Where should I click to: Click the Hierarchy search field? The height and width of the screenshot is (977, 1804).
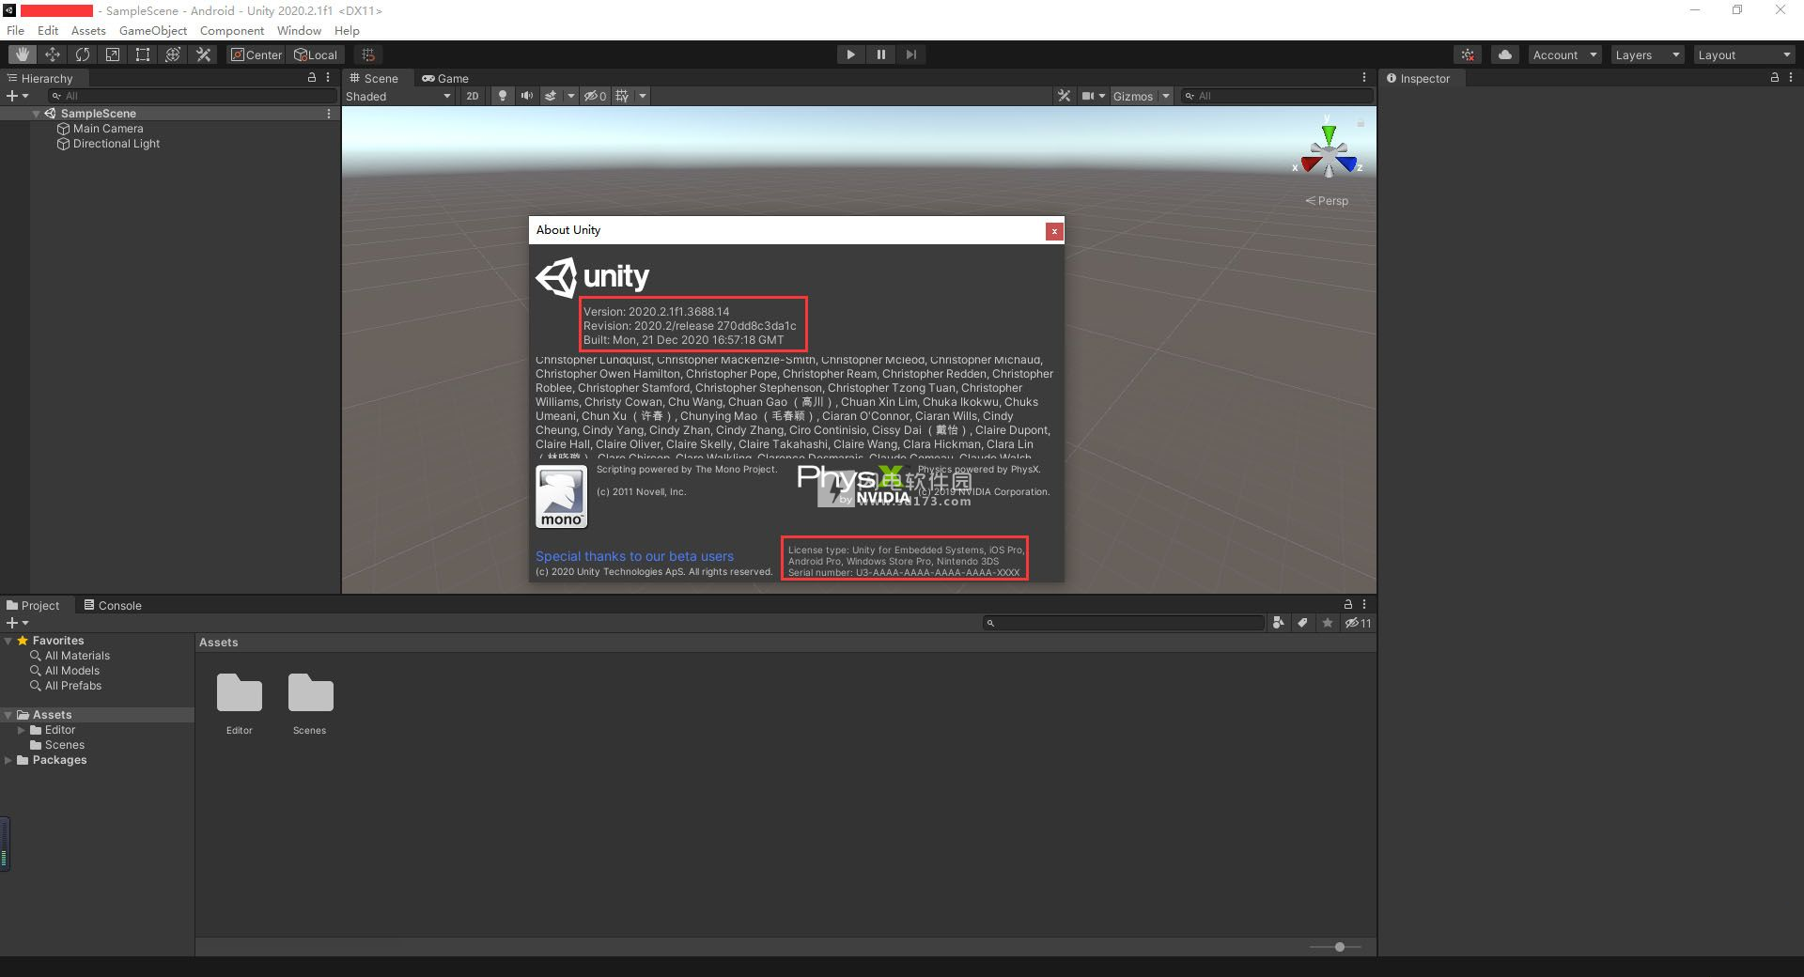(x=193, y=96)
